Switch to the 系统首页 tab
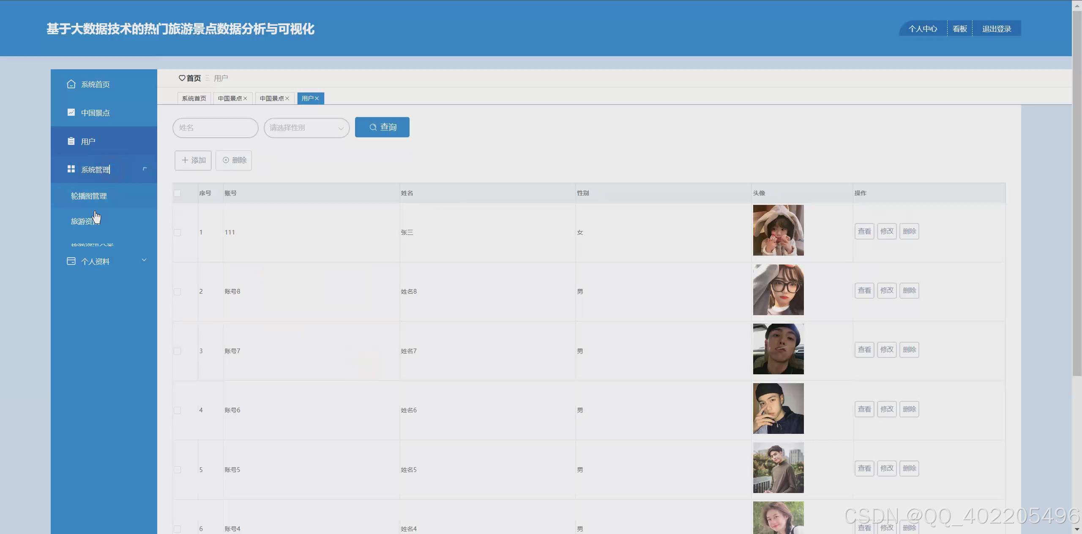 click(194, 98)
